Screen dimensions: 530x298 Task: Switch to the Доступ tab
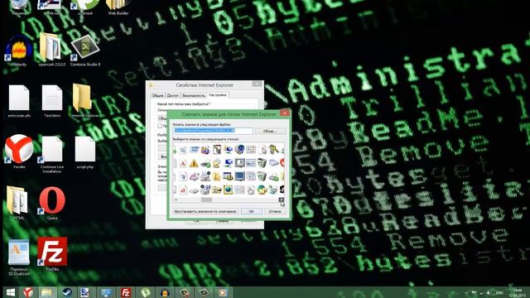(172, 96)
